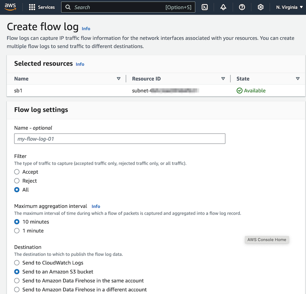The image size is (306, 294).
Task: Choose 1 minute aggregation interval
Action: click(x=17, y=231)
